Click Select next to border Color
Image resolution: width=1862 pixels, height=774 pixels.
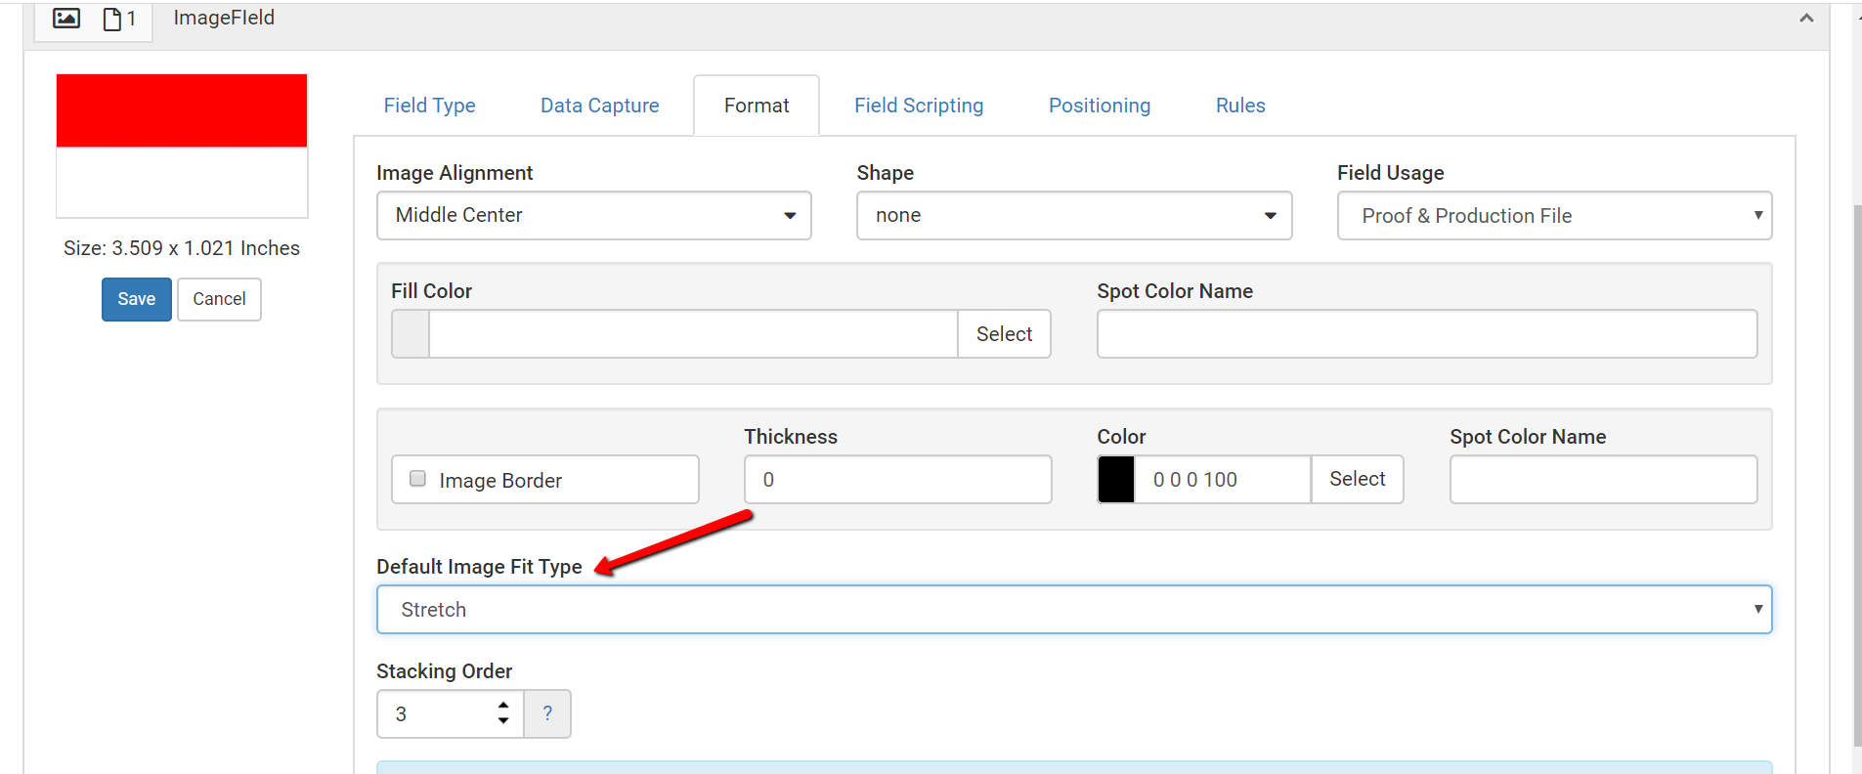pos(1357,479)
